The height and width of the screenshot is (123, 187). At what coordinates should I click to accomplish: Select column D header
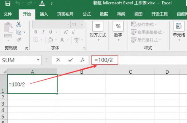[x=167, y=72]
